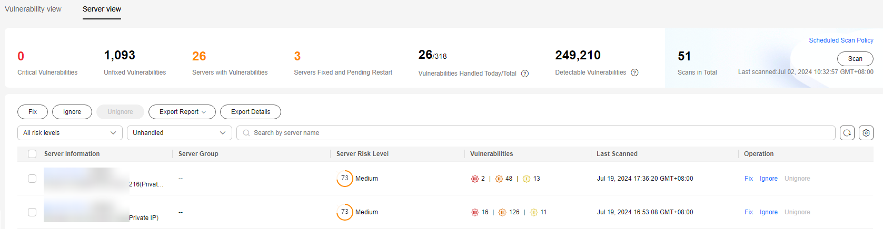The height and width of the screenshot is (229, 883).
Task: Select the Server view tab
Action: 102,9
